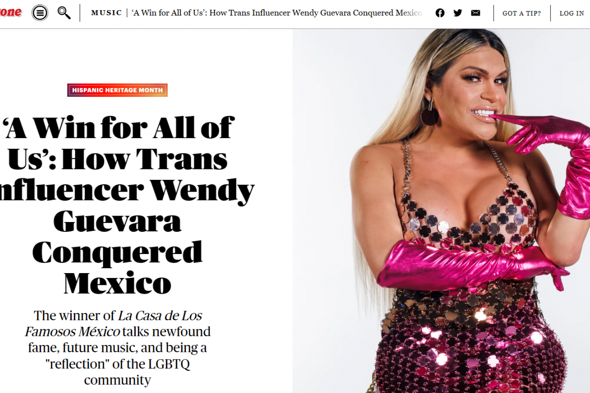Screen dimensions: 590x393
Task: Click the pink glove across the waist
Action: pyautogui.click(x=467, y=265)
